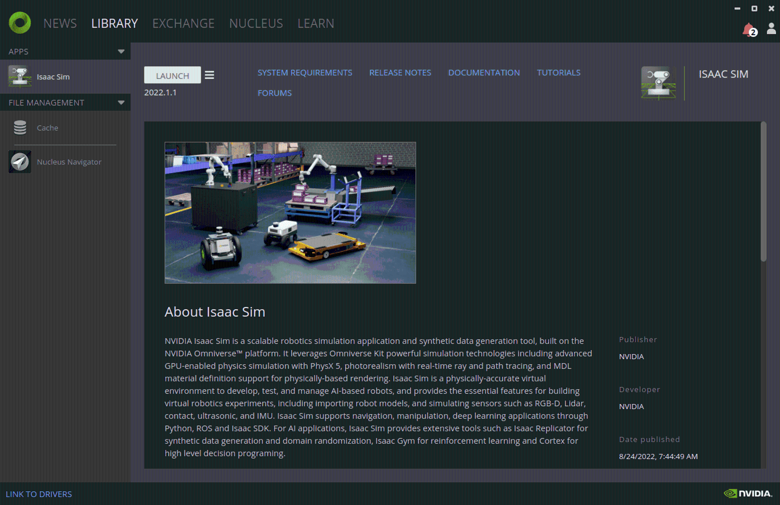Screen dimensions: 780x505
Task: Open the user account icon
Action: (771, 28)
